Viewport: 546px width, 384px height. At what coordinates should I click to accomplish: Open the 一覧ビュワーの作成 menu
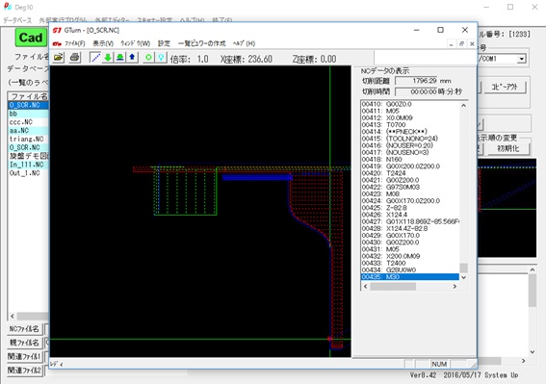(x=202, y=43)
